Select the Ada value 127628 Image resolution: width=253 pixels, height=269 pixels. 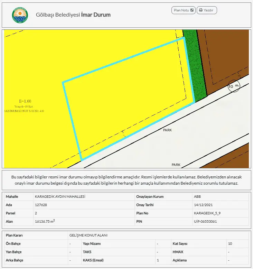tap(41, 205)
